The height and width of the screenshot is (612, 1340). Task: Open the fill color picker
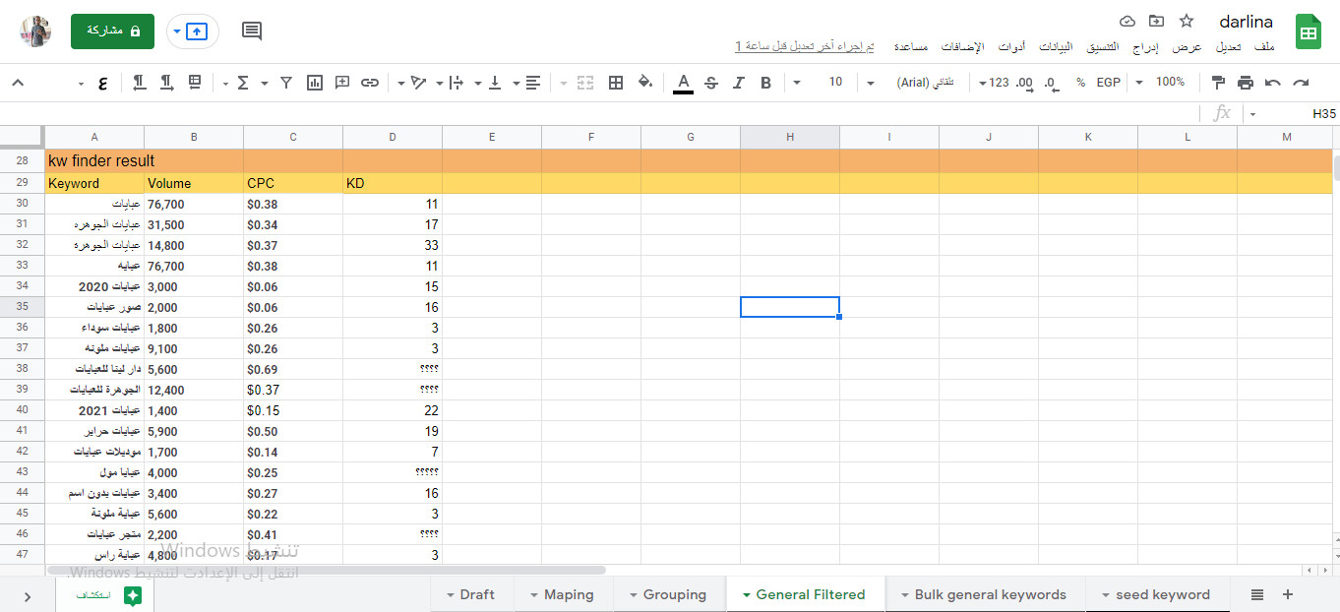[645, 83]
